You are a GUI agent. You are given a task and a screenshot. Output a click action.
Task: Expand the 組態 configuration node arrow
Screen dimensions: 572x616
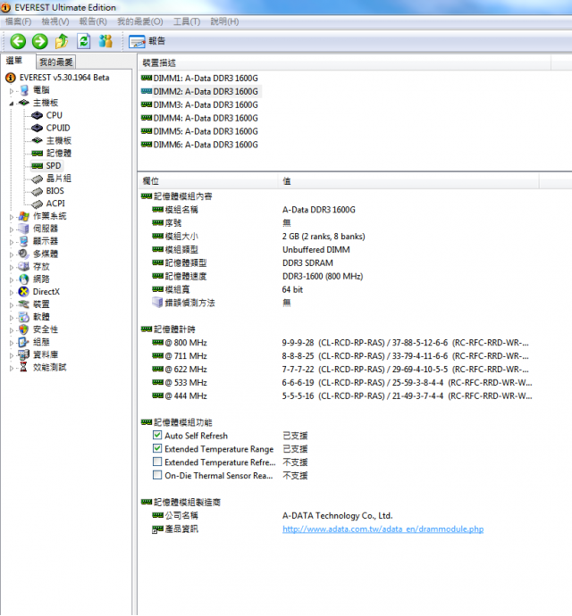pyautogui.click(x=12, y=342)
